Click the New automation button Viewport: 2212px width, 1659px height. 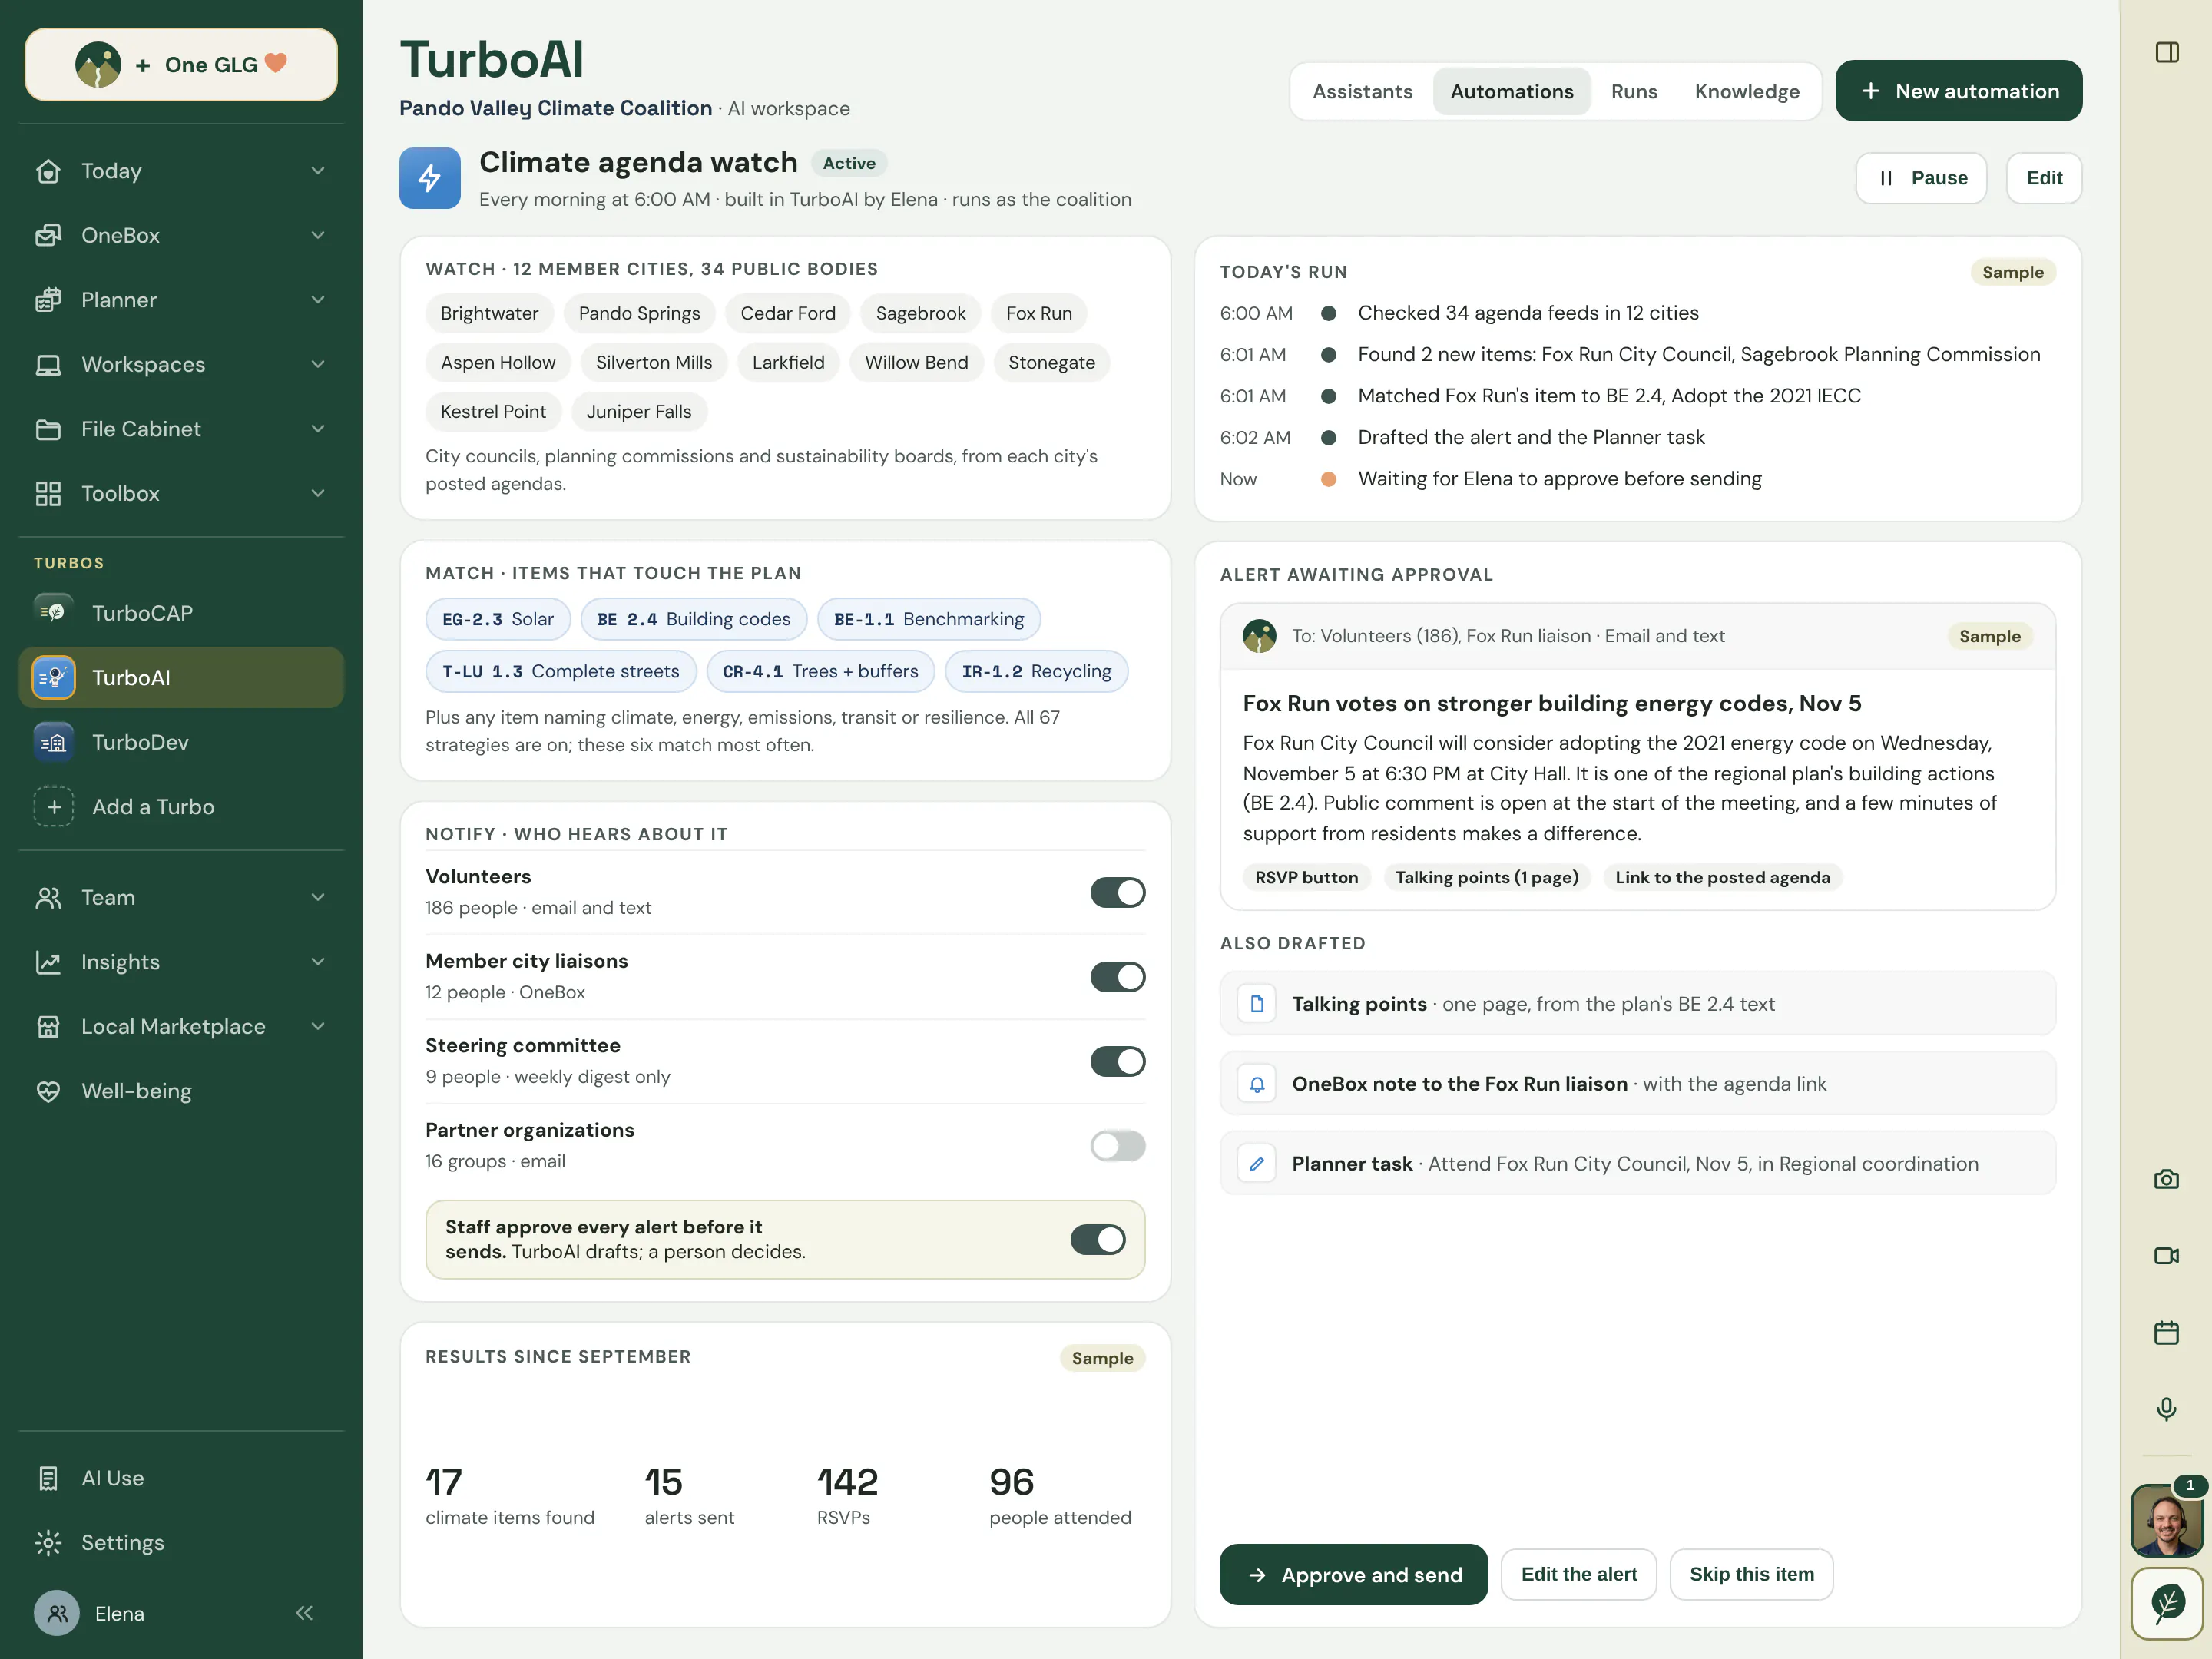(1958, 91)
